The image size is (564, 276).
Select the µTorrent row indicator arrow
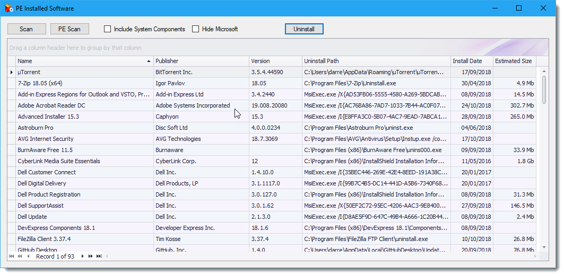pyautogui.click(x=12, y=72)
